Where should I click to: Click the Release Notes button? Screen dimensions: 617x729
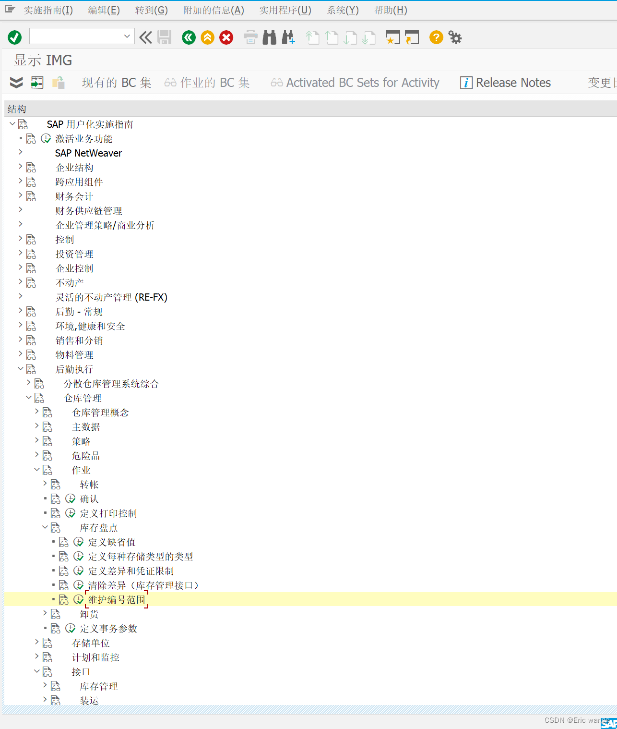[505, 83]
